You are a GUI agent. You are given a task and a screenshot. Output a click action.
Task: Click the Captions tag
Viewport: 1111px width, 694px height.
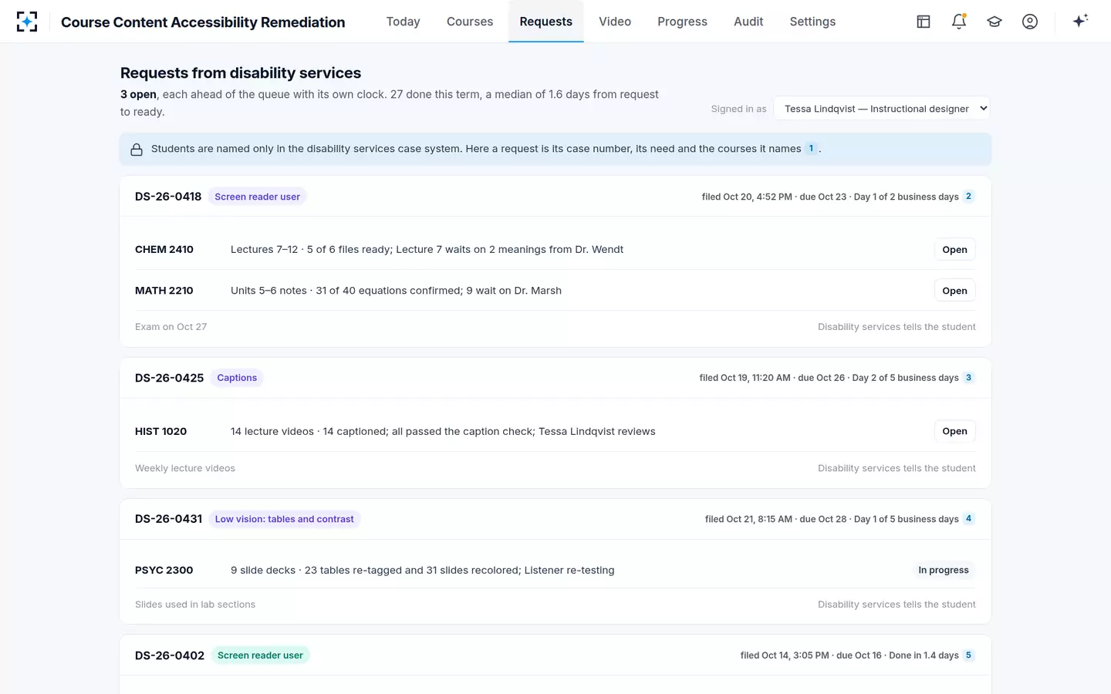point(237,378)
